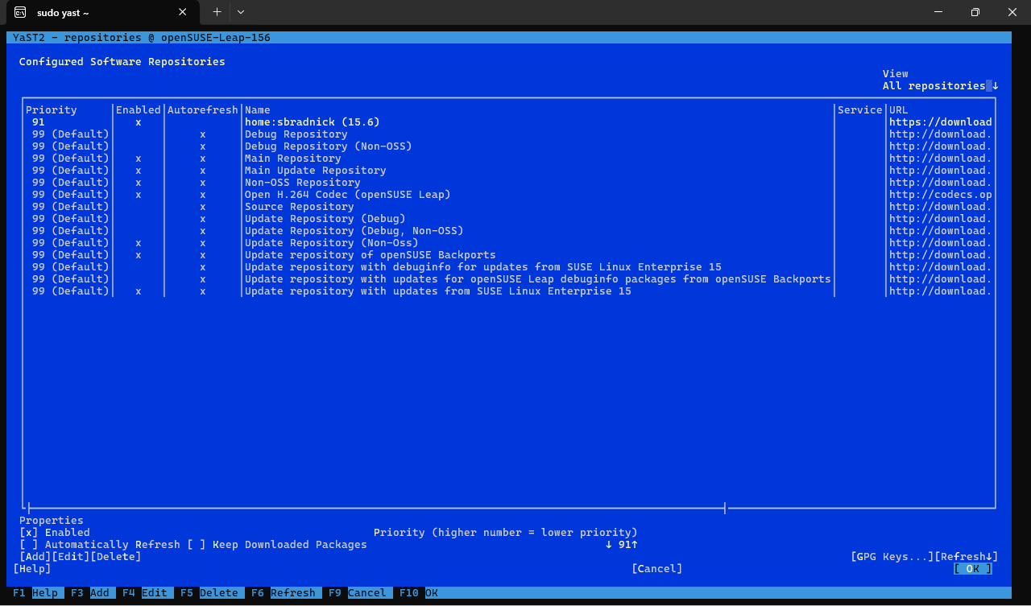Close the sudo yast tab
Viewport: 1031px width, 606px height.
183,12
